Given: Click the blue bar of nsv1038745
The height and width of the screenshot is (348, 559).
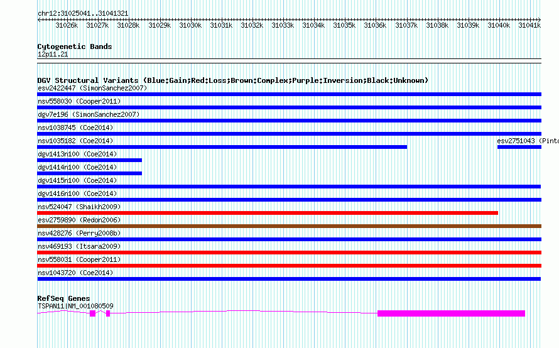Looking at the screenshot, I should tap(289, 134).
